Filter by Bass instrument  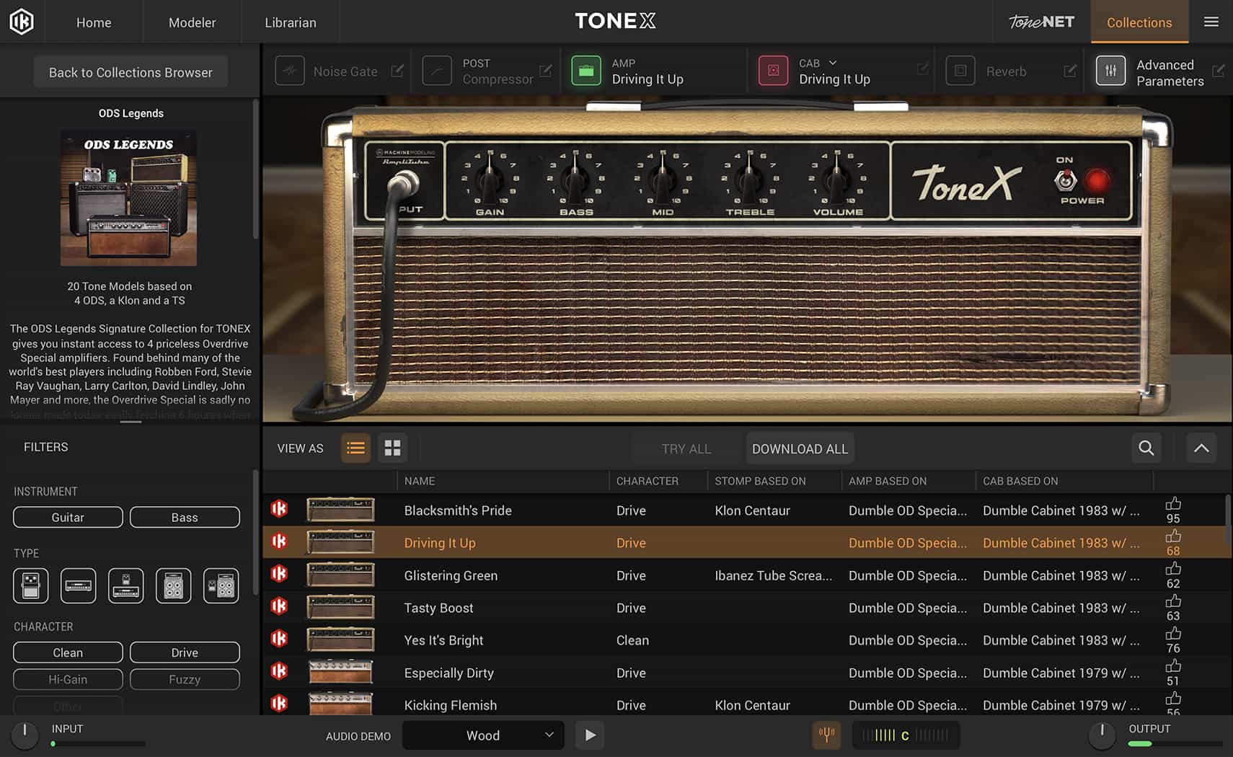tap(185, 517)
